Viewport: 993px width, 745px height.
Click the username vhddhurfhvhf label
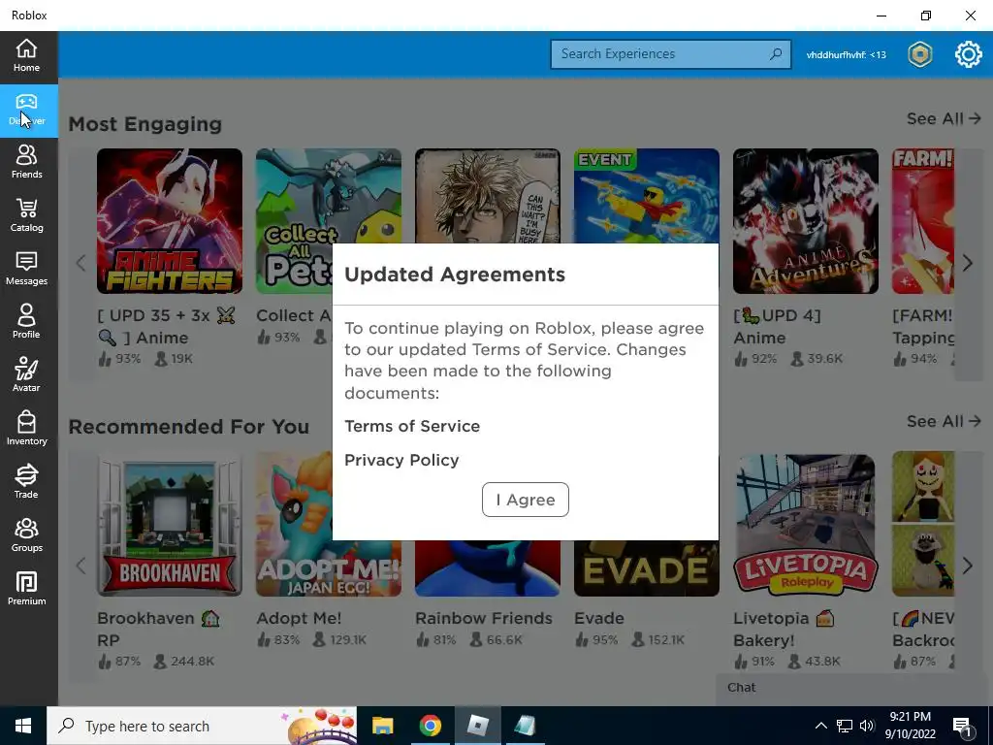846,54
